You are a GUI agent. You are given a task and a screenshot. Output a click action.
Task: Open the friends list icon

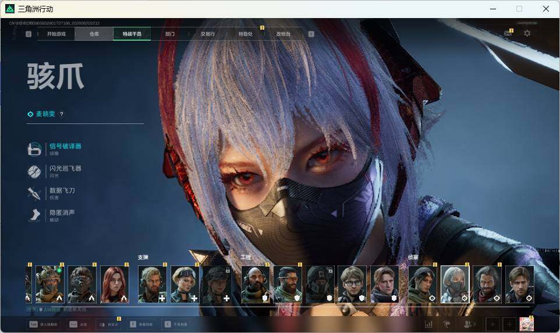[468, 324]
